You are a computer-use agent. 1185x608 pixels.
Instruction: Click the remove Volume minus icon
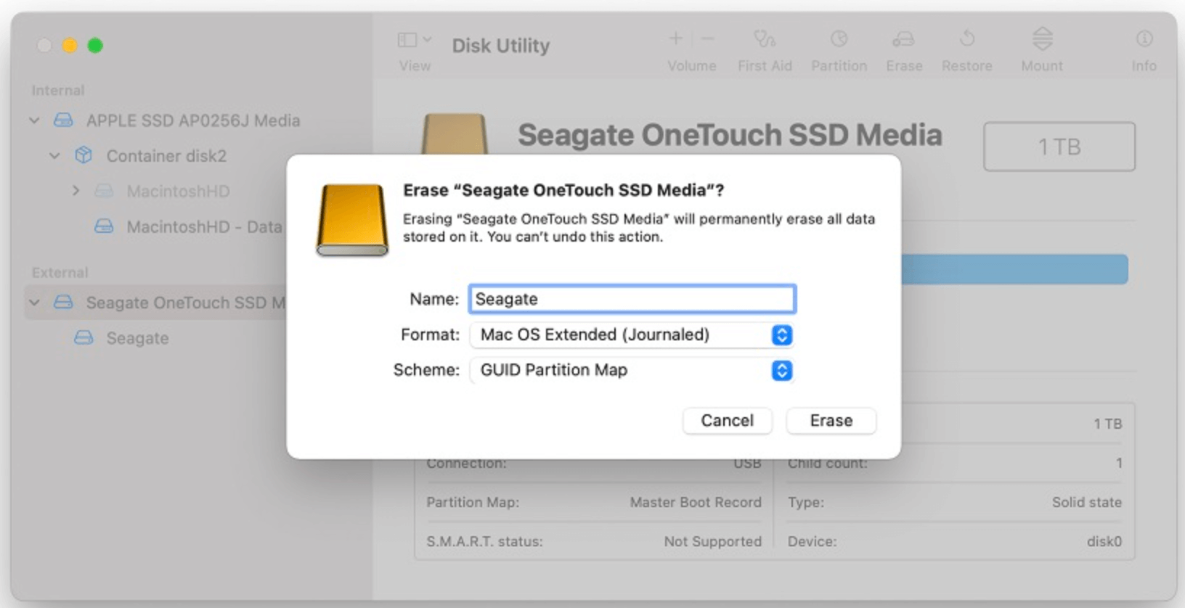point(708,38)
